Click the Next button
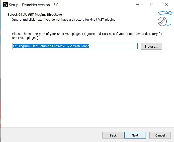Viewport: 174px width, 142px height. [135, 135]
